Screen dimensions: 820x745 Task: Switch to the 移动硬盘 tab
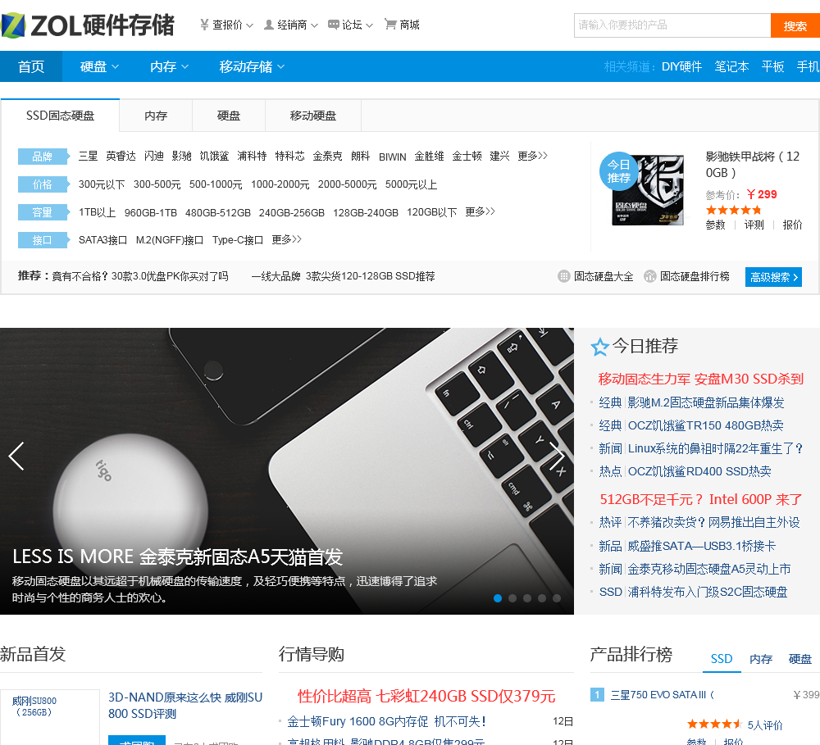(x=313, y=116)
